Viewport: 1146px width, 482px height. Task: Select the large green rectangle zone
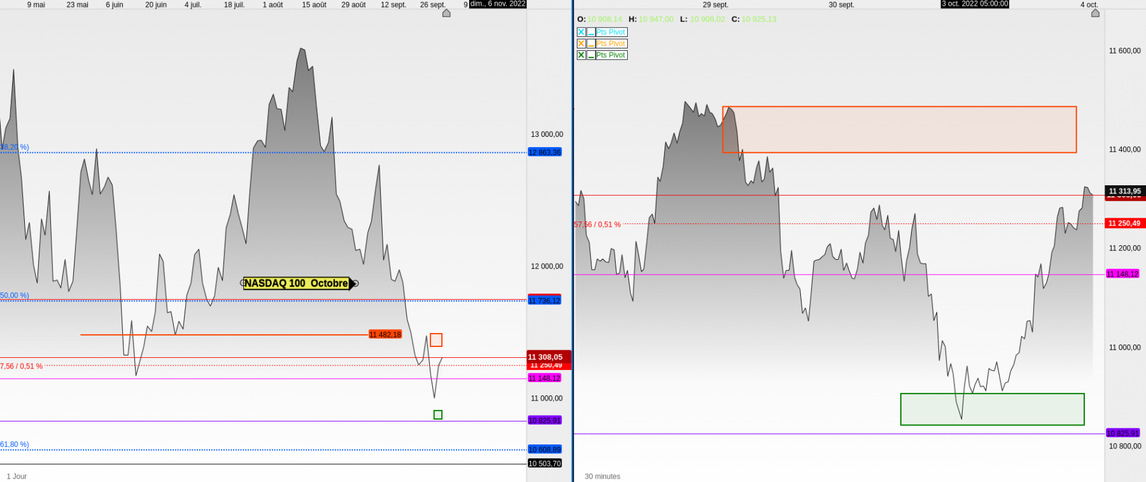point(992,409)
